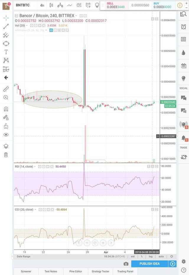Create an alert from top toolbar
Screen dimensions: 189x275
point(88,5)
